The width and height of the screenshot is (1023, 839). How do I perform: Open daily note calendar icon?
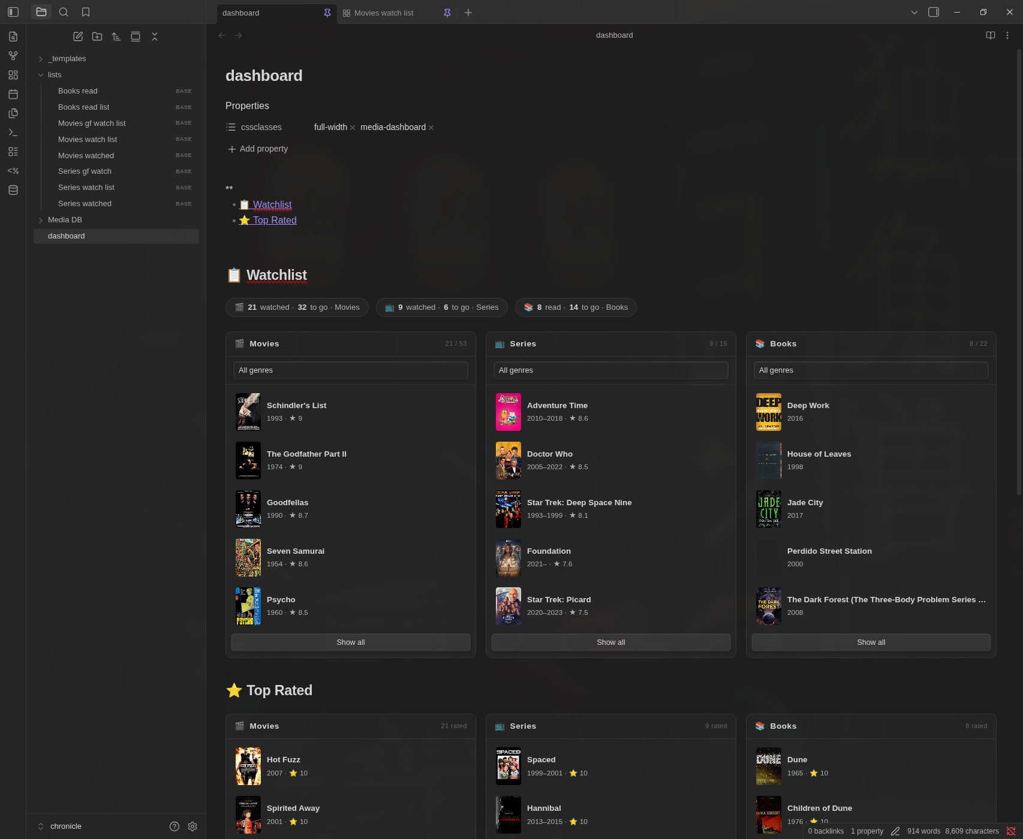pyautogui.click(x=13, y=94)
